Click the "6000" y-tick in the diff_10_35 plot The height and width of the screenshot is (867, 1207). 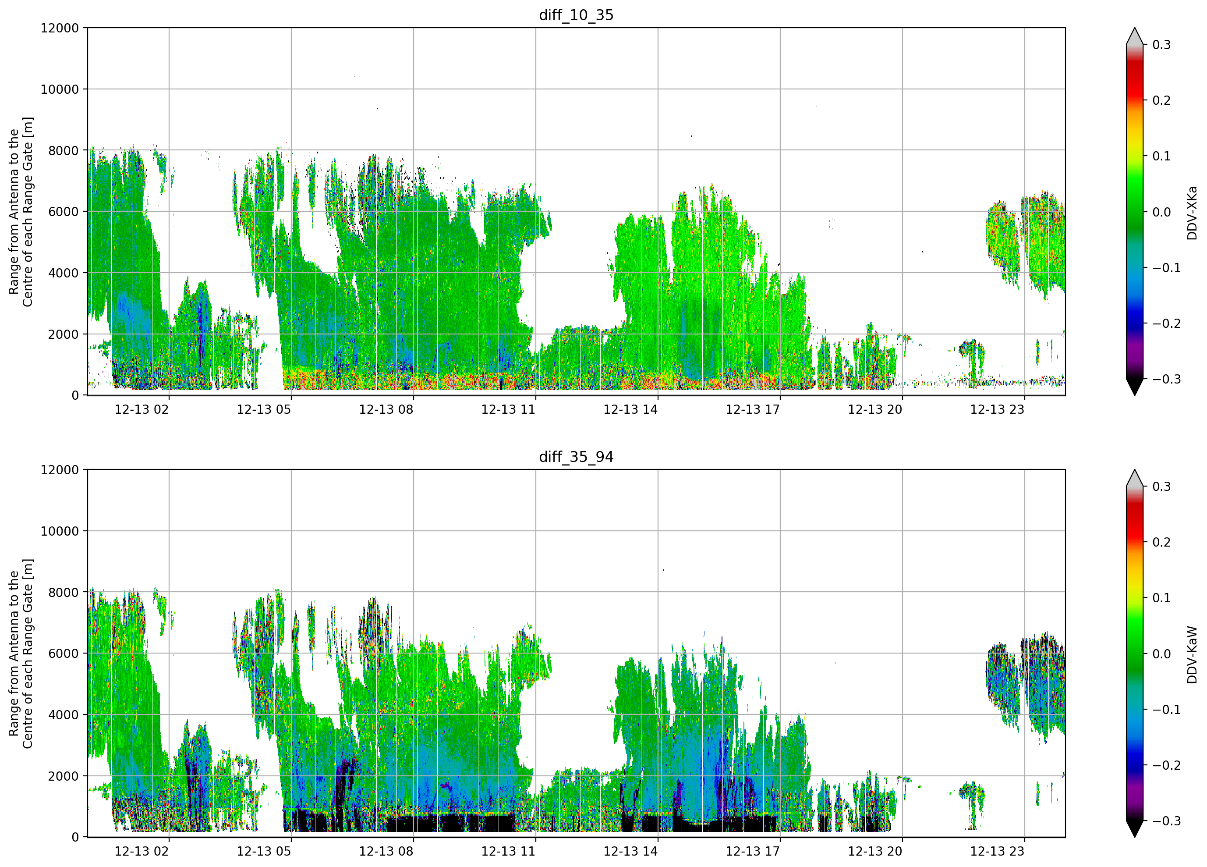tap(64, 212)
